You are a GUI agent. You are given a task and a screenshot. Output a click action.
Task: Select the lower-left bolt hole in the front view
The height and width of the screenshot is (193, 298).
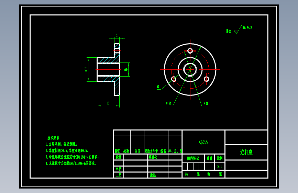tap(174, 79)
